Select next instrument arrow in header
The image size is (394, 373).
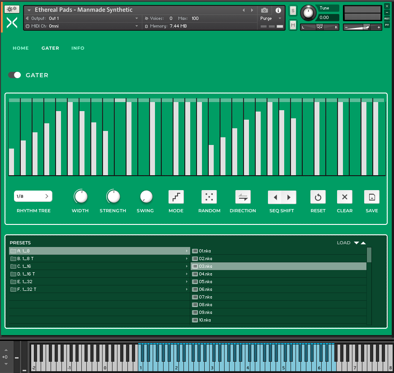coord(252,10)
